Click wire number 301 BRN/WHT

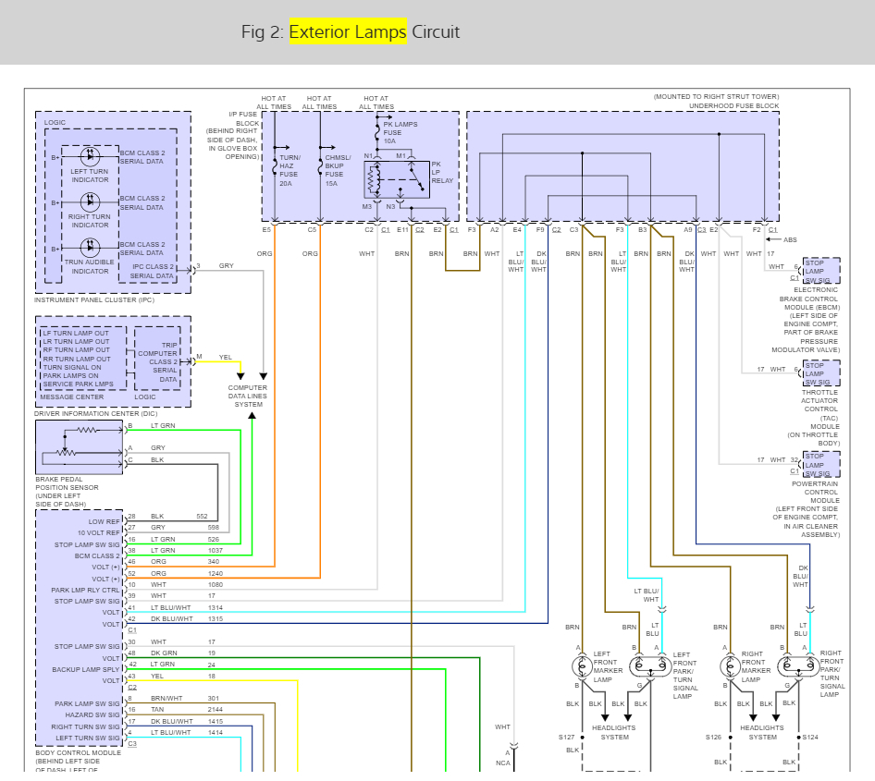click(x=213, y=698)
